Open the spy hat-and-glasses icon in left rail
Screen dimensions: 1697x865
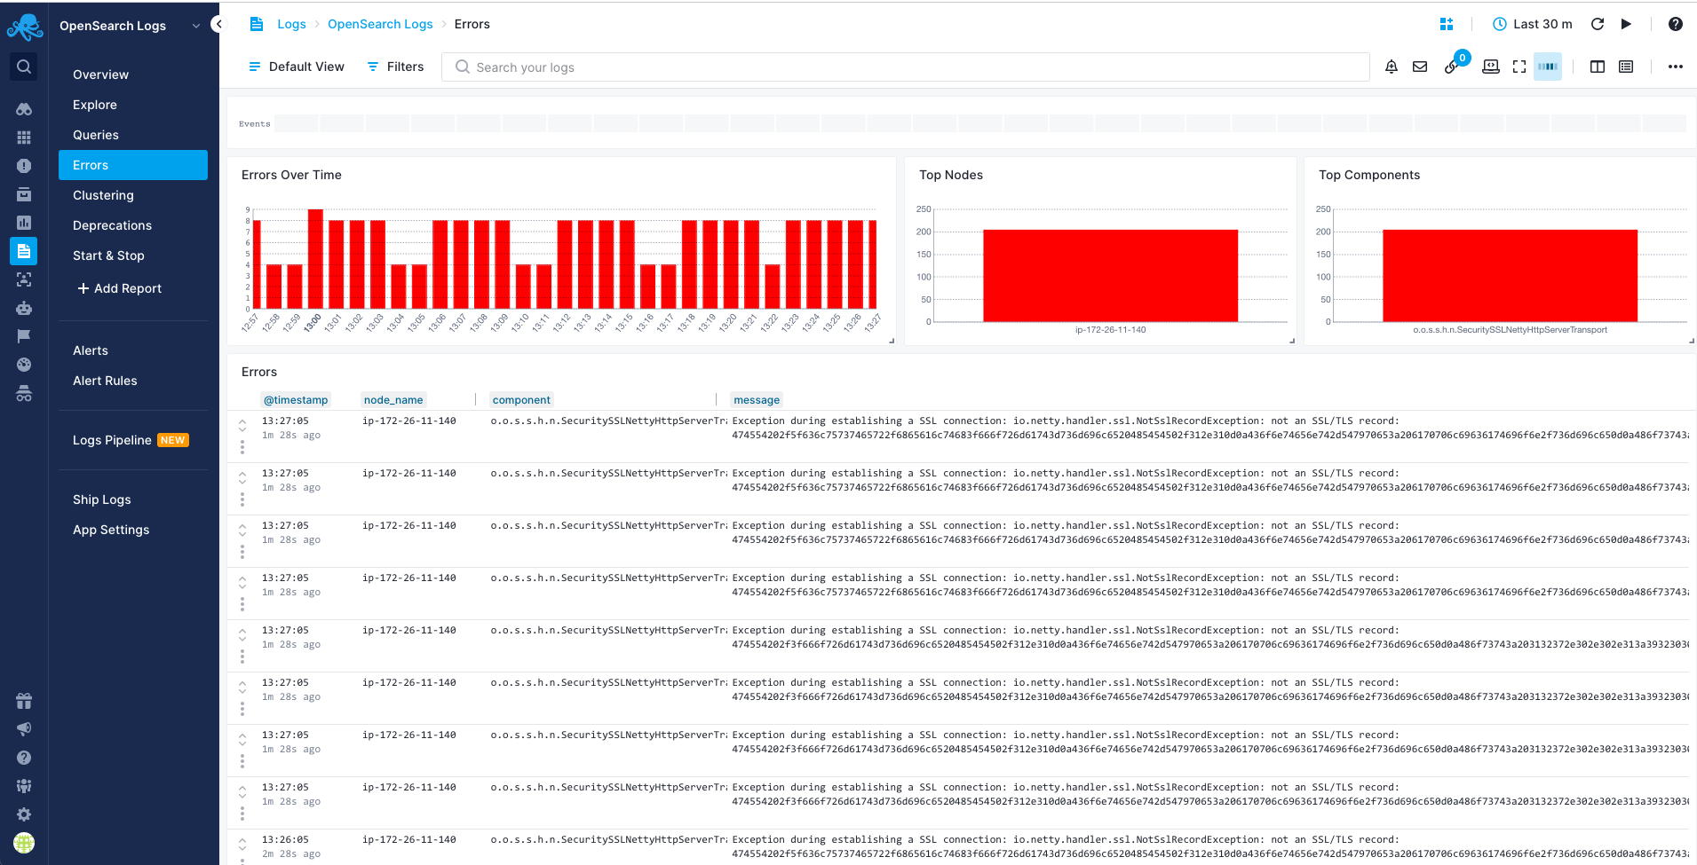click(24, 393)
